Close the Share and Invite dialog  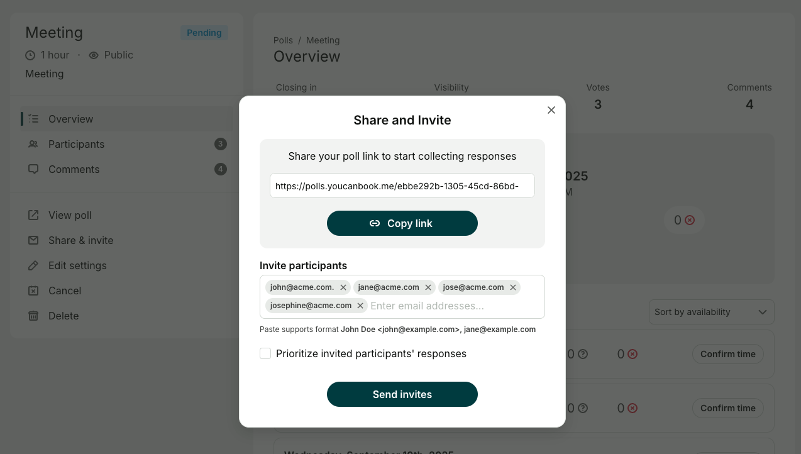pos(551,110)
